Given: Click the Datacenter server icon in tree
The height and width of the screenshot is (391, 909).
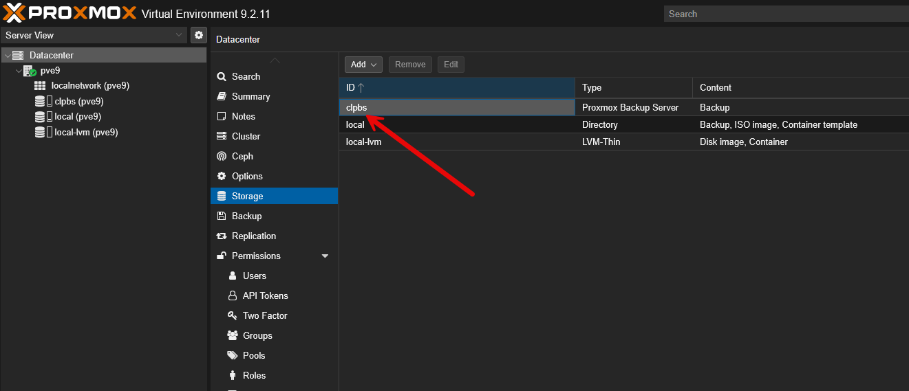Looking at the screenshot, I should click(x=18, y=55).
